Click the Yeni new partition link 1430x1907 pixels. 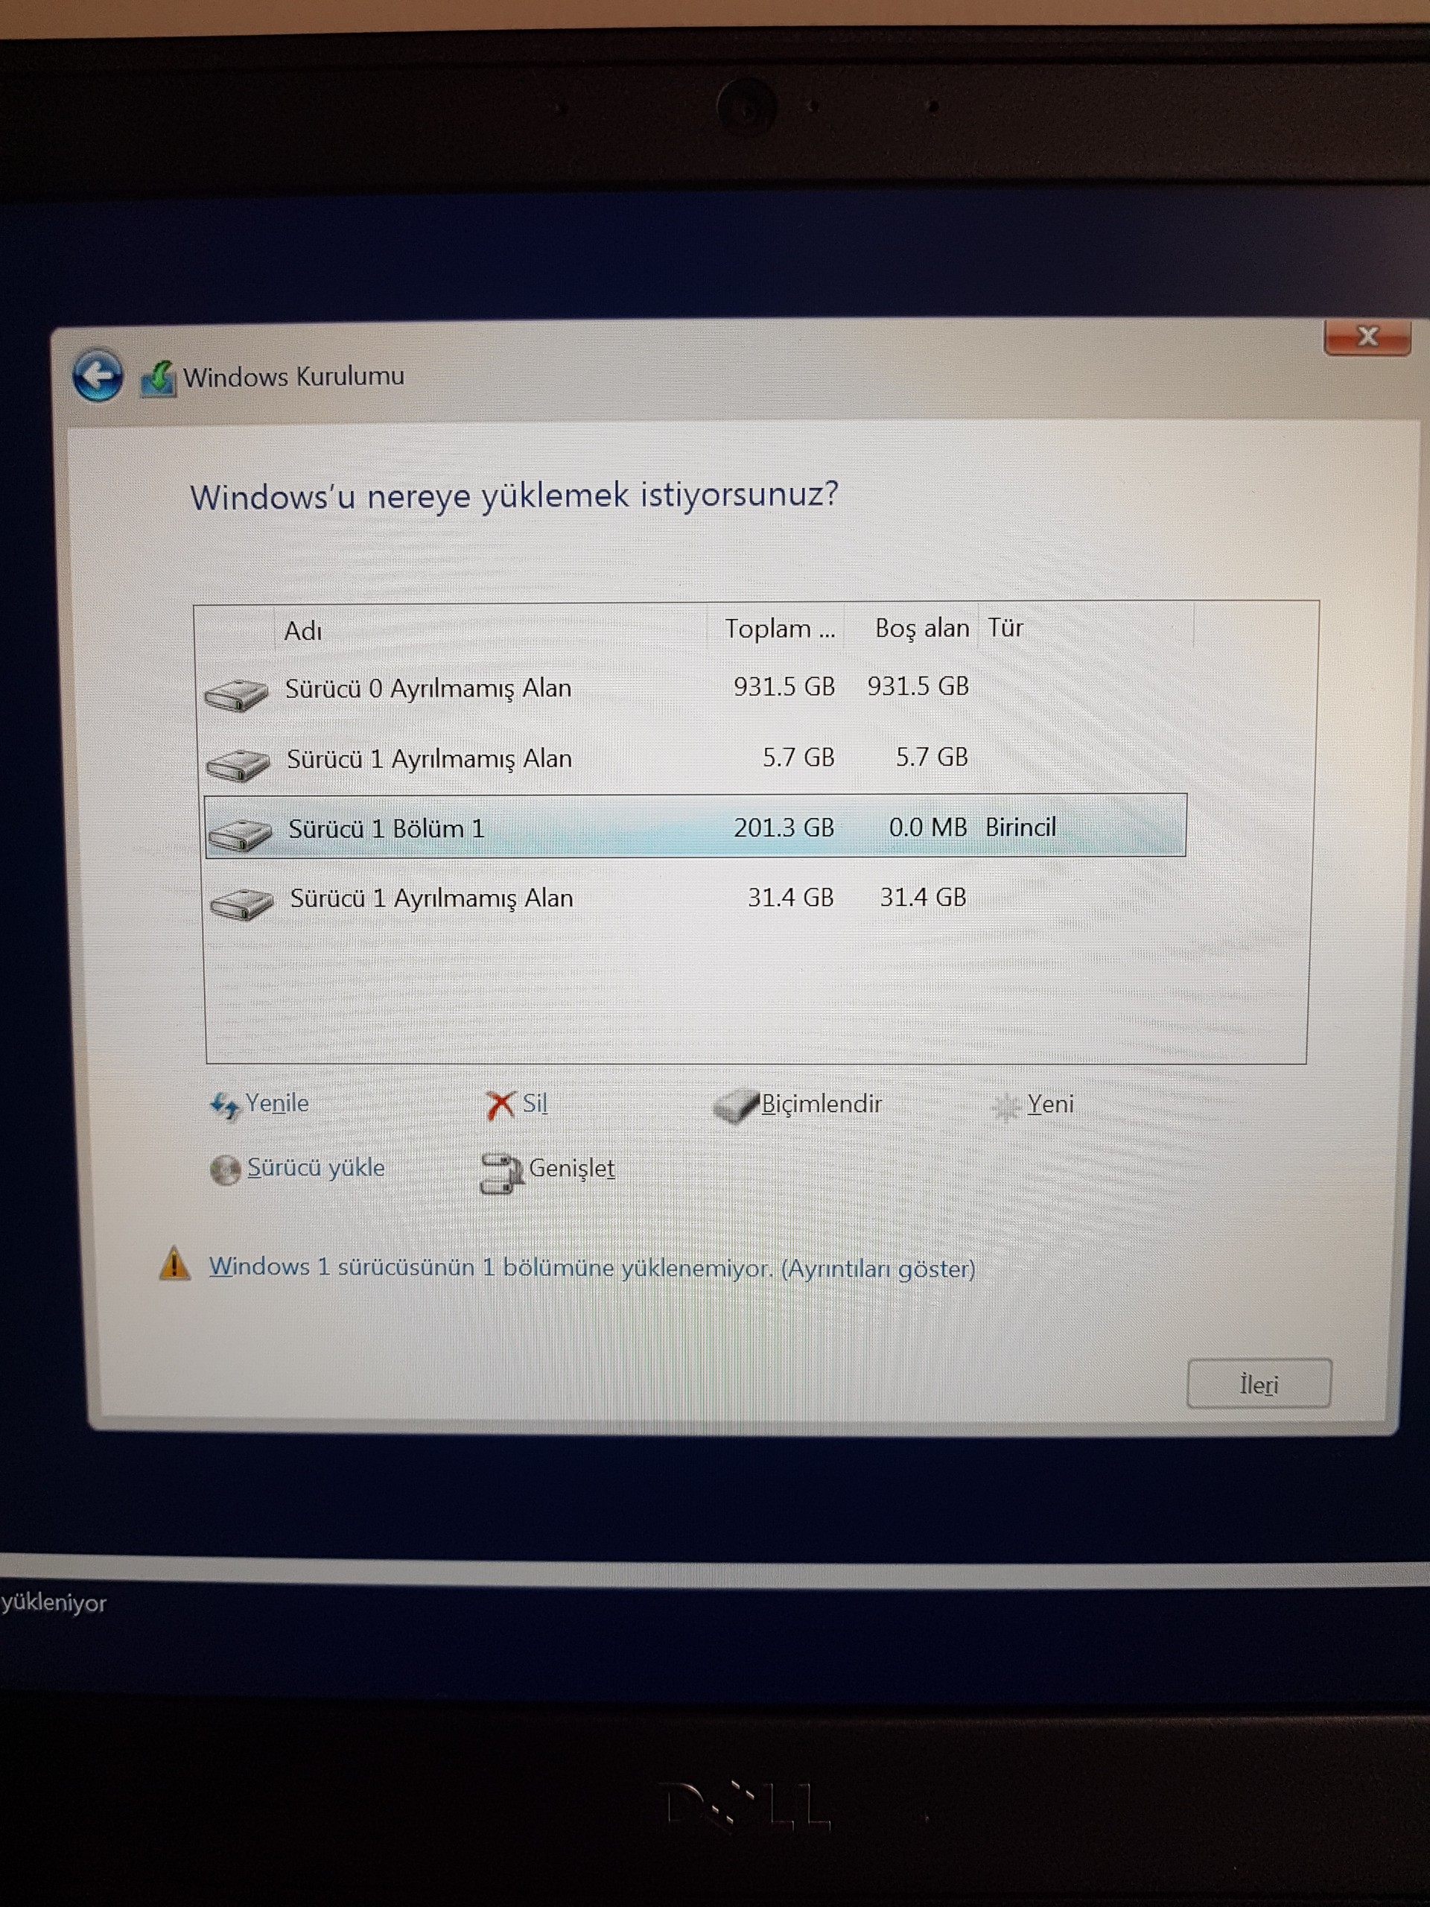1049,1105
